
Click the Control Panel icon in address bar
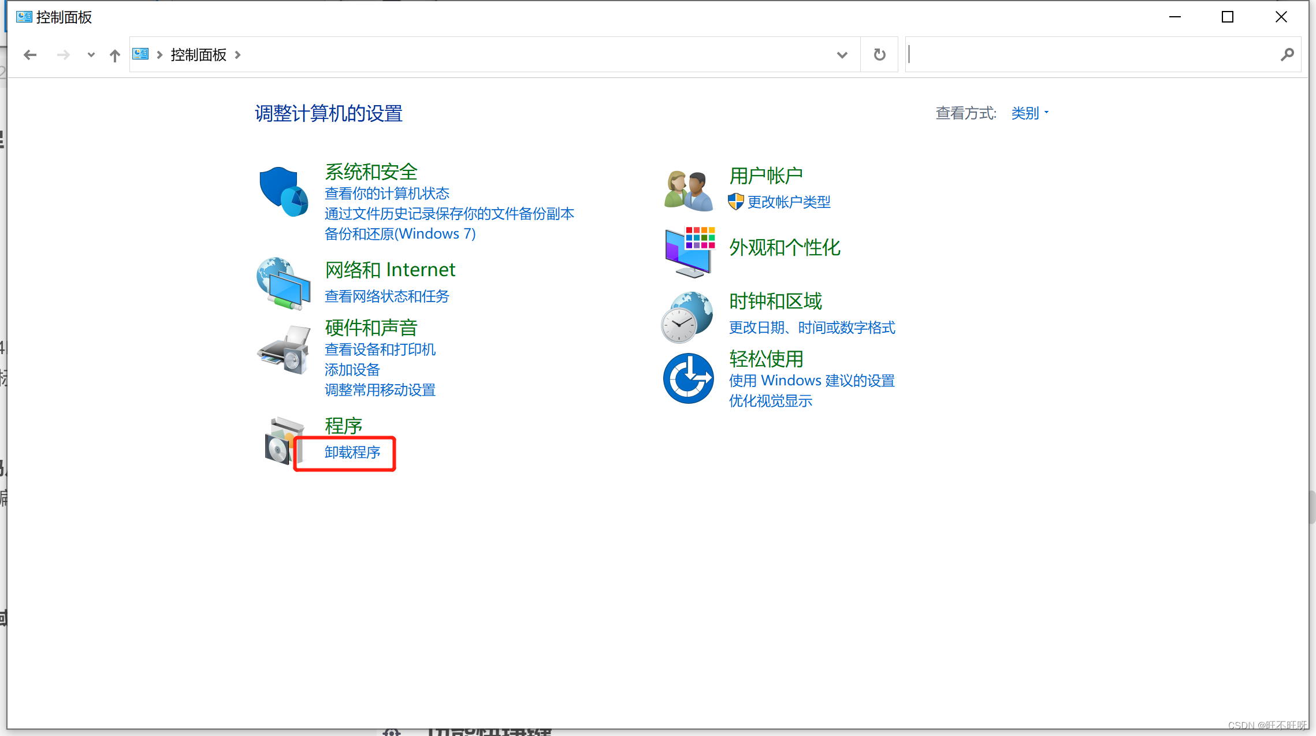[x=140, y=54]
